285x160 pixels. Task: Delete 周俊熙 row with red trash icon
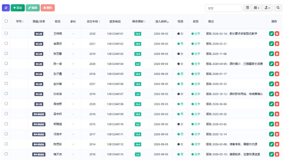(277, 104)
